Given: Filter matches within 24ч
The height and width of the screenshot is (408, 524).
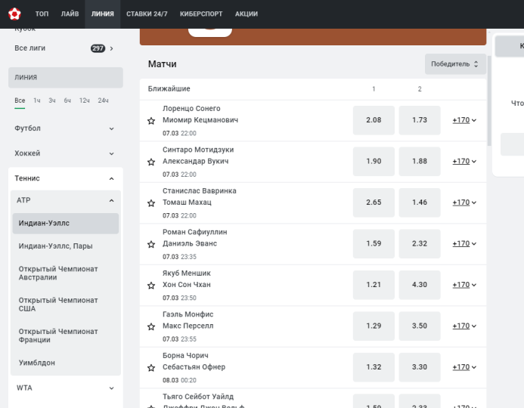Looking at the screenshot, I should click(104, 100).
